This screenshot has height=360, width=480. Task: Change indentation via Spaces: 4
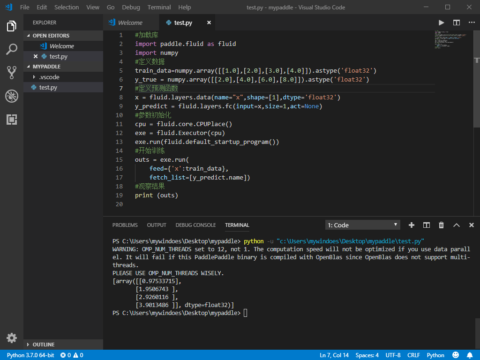pyautogui.click(x=367, y=355)
